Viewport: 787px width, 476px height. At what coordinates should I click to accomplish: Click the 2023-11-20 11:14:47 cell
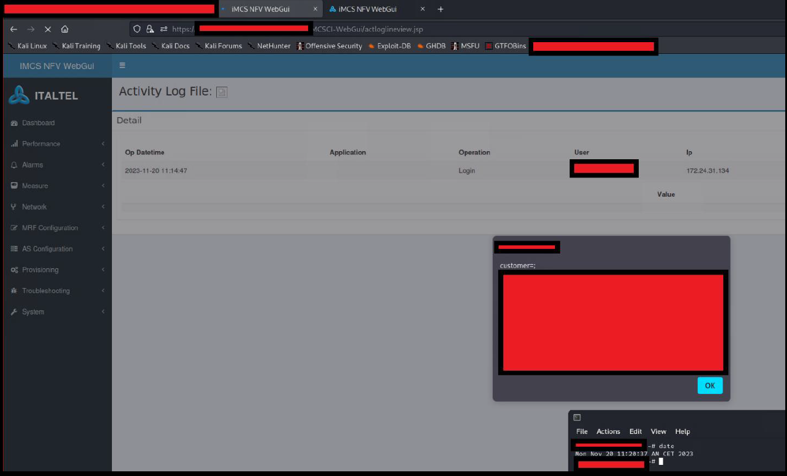[156, 171]
